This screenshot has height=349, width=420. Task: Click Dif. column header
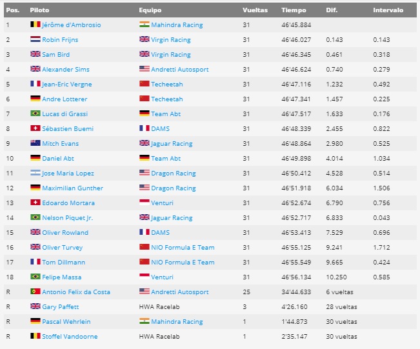coord(332,10)
